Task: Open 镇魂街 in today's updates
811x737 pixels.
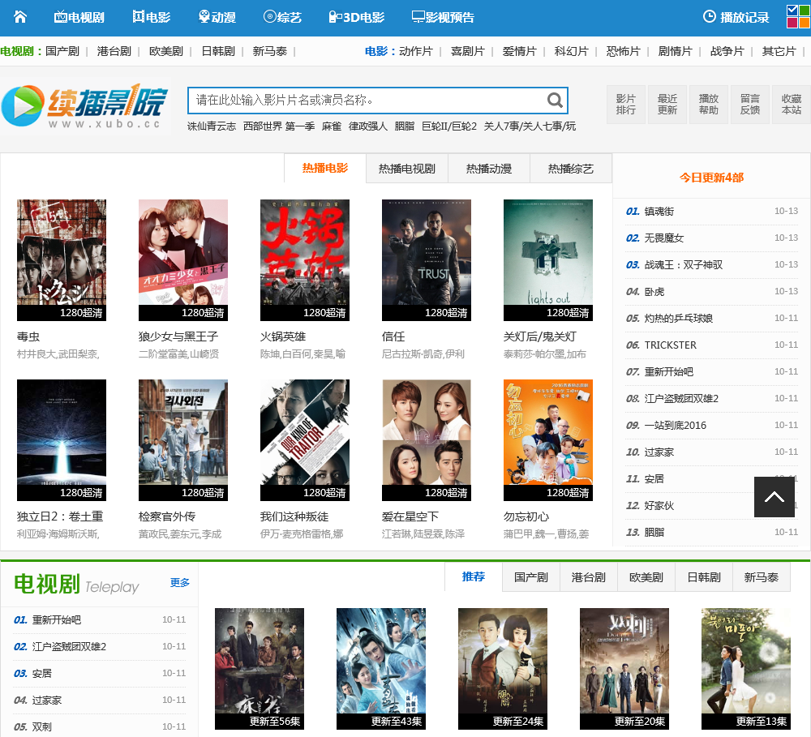Action: click(659, 212)
